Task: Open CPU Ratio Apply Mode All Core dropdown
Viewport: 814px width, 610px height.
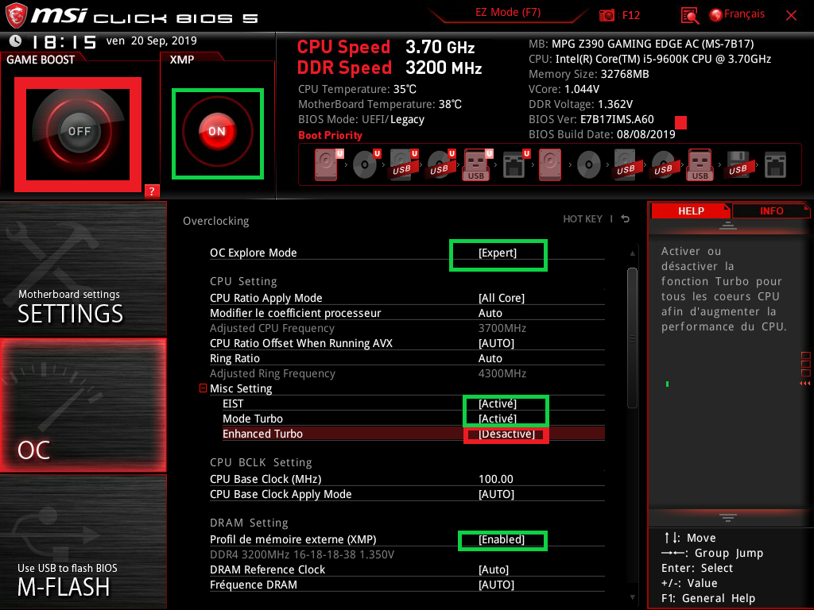Action: coord(502,298)
